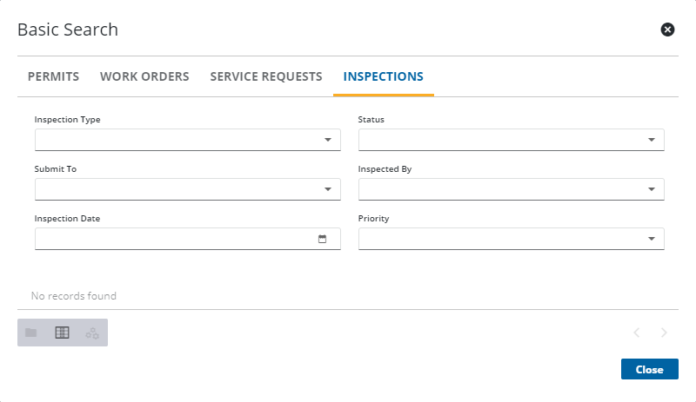Select the Service Requests tab

click(x=266, y=76)
